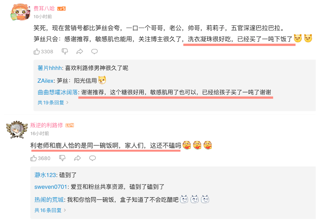This screenshot has height=221, width=316.
Task: Dislike the comment by 费耳八哈
Action: [65, 51]
